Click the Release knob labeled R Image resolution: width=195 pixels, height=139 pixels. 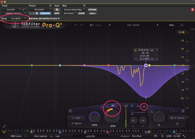click(143, 120)
